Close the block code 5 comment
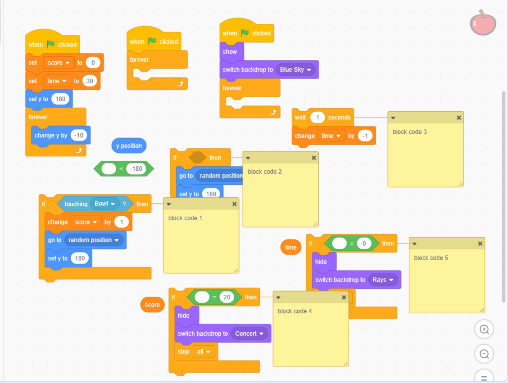Screen dimensions: 508x383 coord(480,243)
